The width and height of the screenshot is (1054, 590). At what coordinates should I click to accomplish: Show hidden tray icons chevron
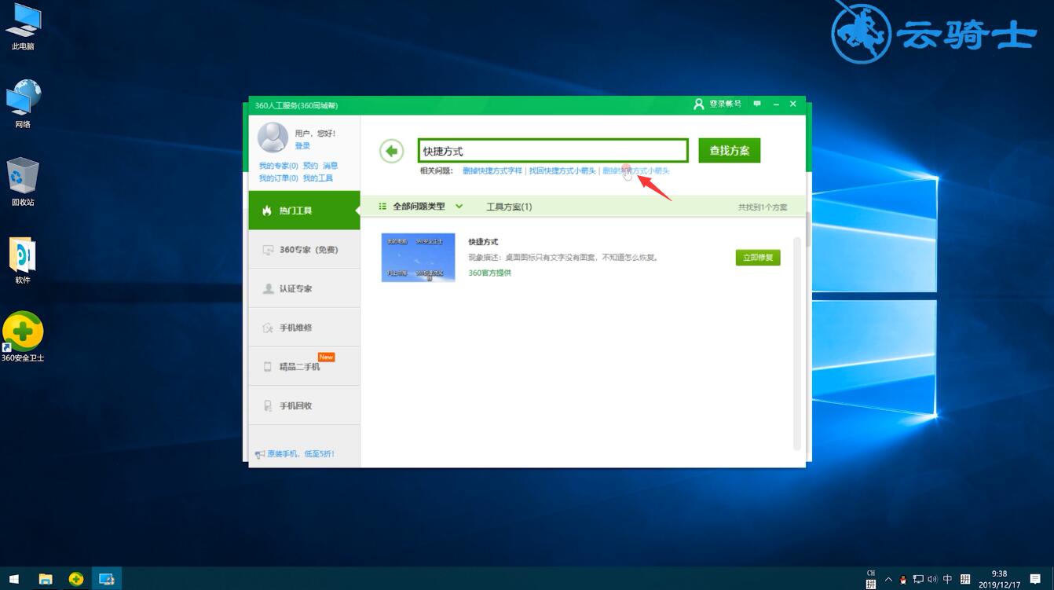(888, 579)
